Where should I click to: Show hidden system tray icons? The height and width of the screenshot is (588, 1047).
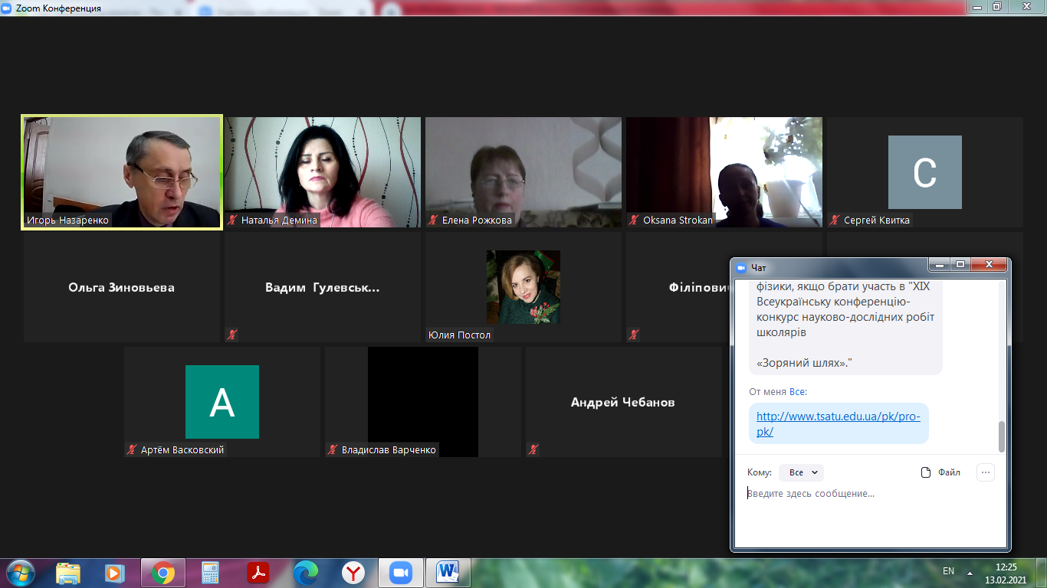pos(970,573)
